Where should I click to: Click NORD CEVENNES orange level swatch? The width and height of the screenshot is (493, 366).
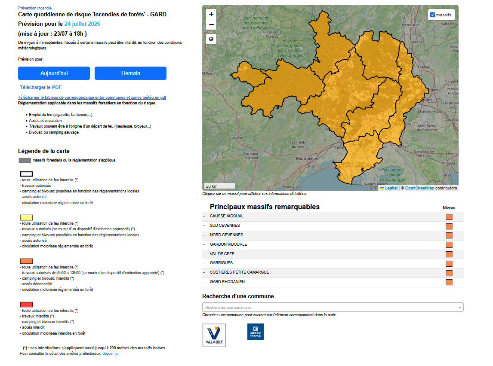point(449,235)
